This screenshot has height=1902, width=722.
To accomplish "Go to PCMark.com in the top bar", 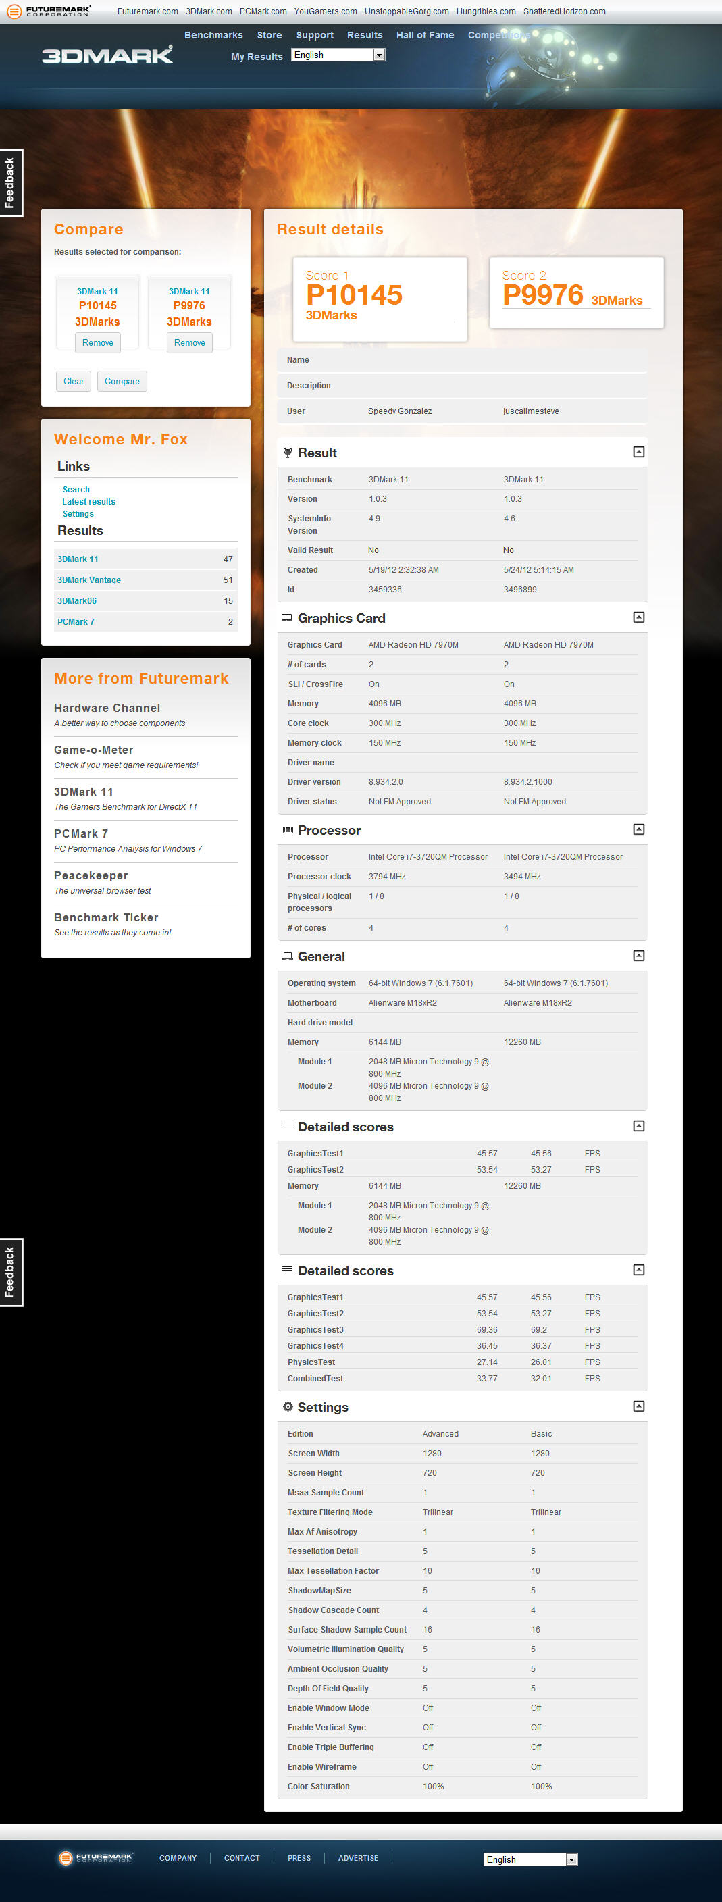I will [x=263, y=11].
